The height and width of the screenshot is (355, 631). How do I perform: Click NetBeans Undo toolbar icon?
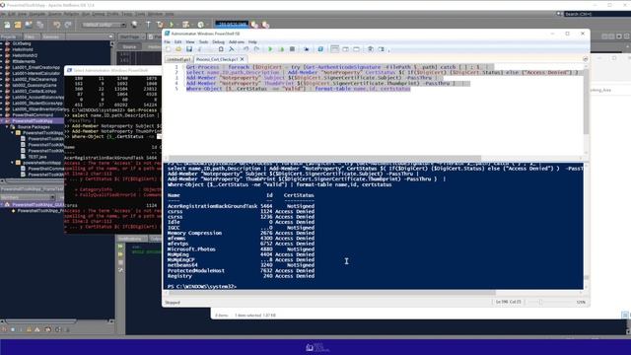[57, 25]
